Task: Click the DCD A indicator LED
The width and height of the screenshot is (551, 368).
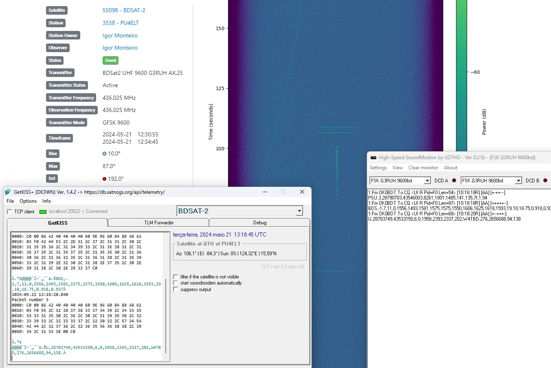Action: coord(454,180)
